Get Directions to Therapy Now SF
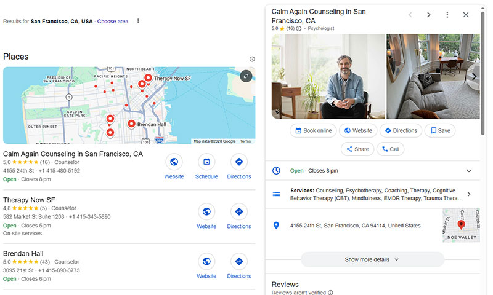Screen dimensions: 493x295 [239, 211]
